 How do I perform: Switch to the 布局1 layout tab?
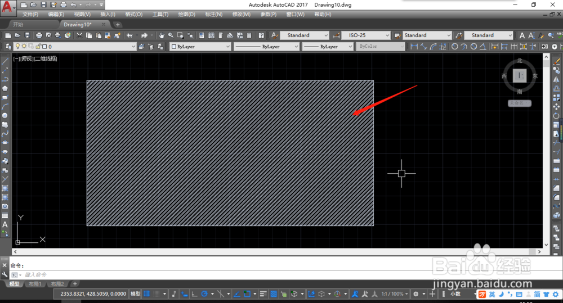35,284
